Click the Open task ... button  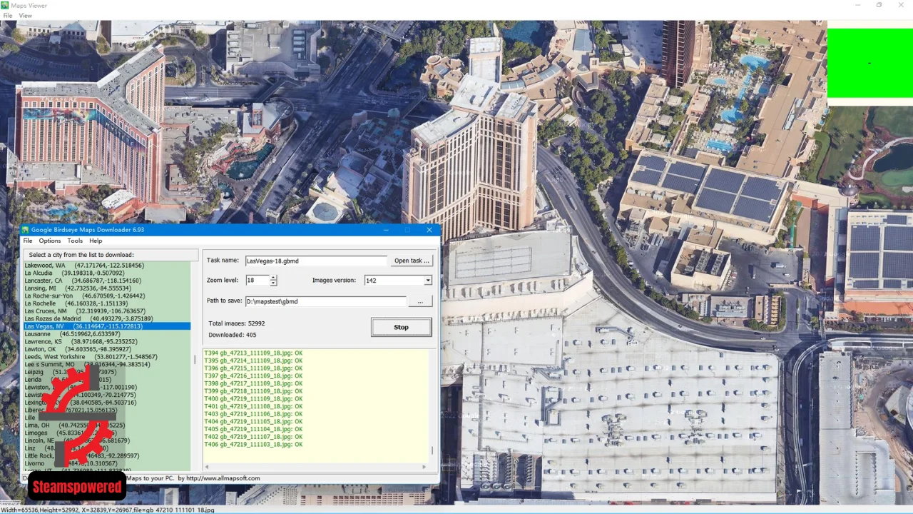click(412, 261)
